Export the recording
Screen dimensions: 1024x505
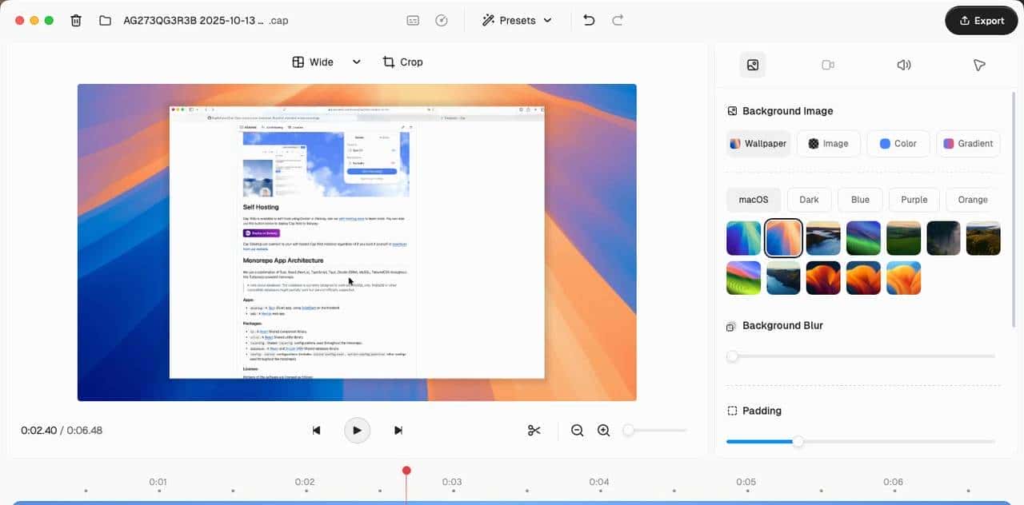[x=981, y=21]
